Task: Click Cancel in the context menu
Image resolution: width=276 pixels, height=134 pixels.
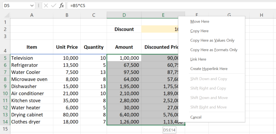Action: pyautogui.click(x=196, y=117)
